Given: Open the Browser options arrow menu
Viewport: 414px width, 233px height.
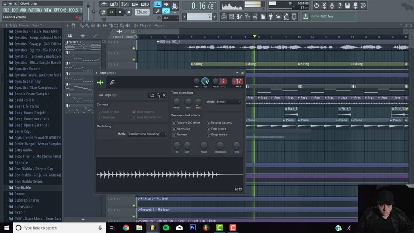Looking at the screenshot, I should [x=3, y=25].
